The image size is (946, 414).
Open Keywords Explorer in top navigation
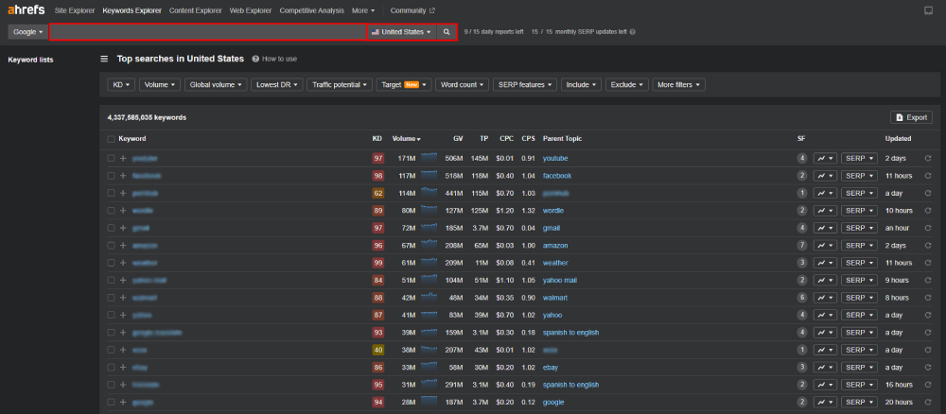click(x=132, y=10)
